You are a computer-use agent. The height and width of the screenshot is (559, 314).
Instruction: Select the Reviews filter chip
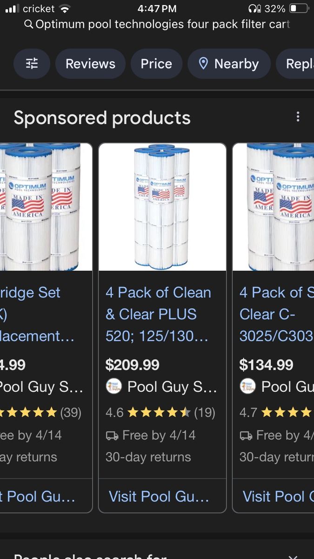(90, 63)
